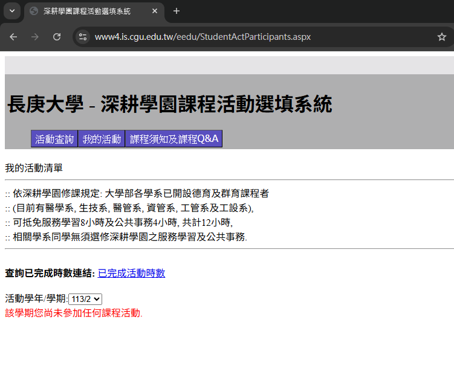Click the line listing 醫學系, 生技系, 醫管系
Screen dimensions: 454x372
[x=129, y=208]
